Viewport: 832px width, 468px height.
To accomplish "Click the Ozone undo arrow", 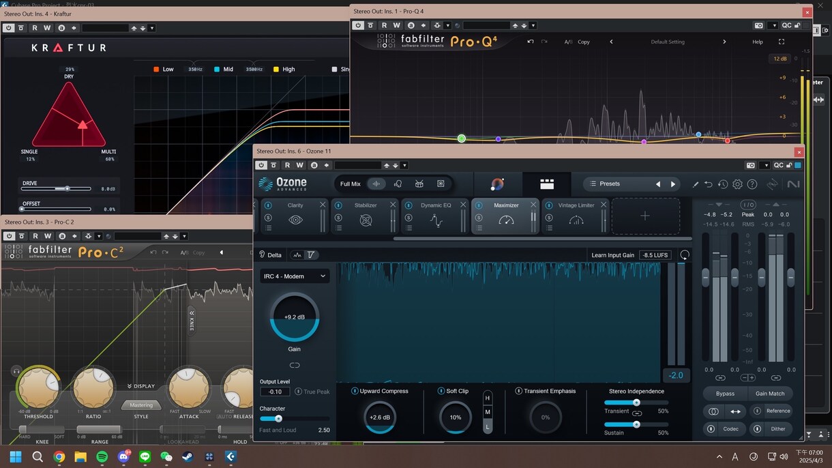I will pos(709,184).
